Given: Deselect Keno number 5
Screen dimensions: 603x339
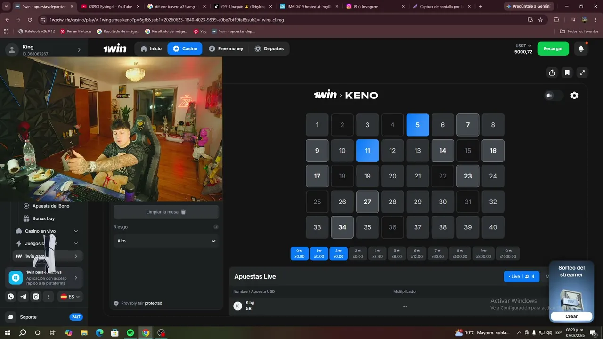Looking at the screenshot, I should tap(417, 125).
